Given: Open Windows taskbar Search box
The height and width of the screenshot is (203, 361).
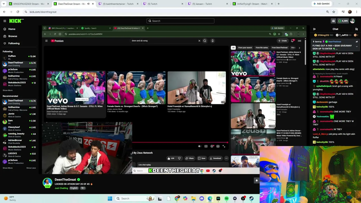Looking at the screenshot, I should 135,198.
